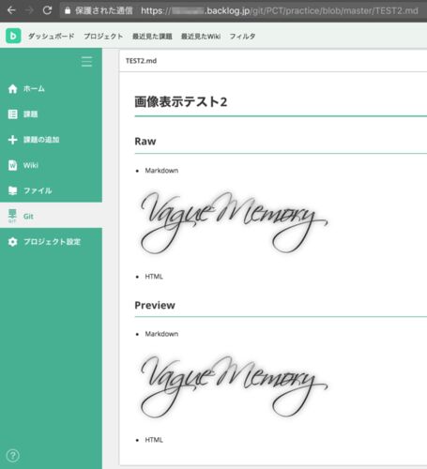The height and width of the screenshot is (469, 427).
Task: Click the secure connection padlock icon
Action: tap(68, 10)
